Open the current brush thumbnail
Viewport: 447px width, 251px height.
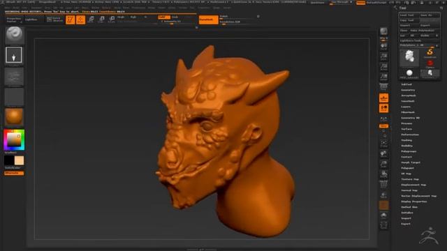pos(14,35)
